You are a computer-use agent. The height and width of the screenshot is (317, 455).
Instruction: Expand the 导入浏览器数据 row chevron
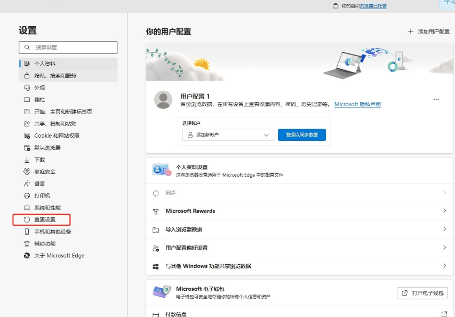(444, 229)
